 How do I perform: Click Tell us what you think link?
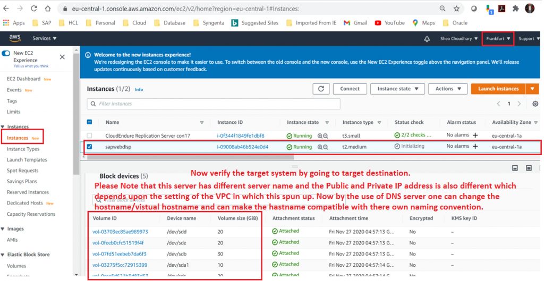(x=31, y=66)
